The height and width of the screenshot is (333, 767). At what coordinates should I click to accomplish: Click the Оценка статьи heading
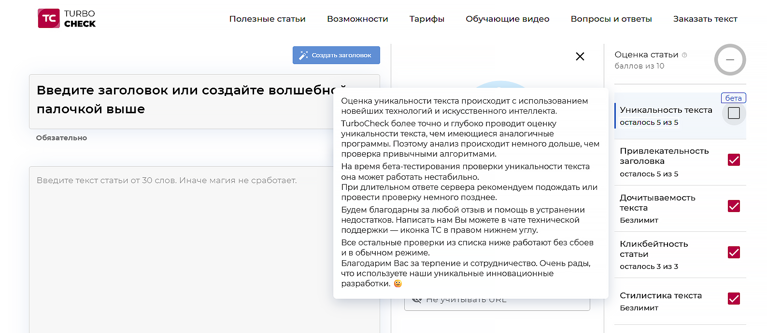(x=646, y=54)
